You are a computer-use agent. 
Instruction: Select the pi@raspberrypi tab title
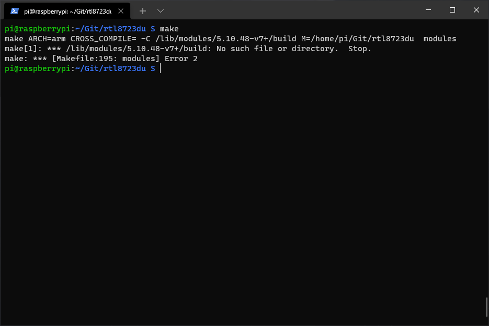(x=67, y=10)
